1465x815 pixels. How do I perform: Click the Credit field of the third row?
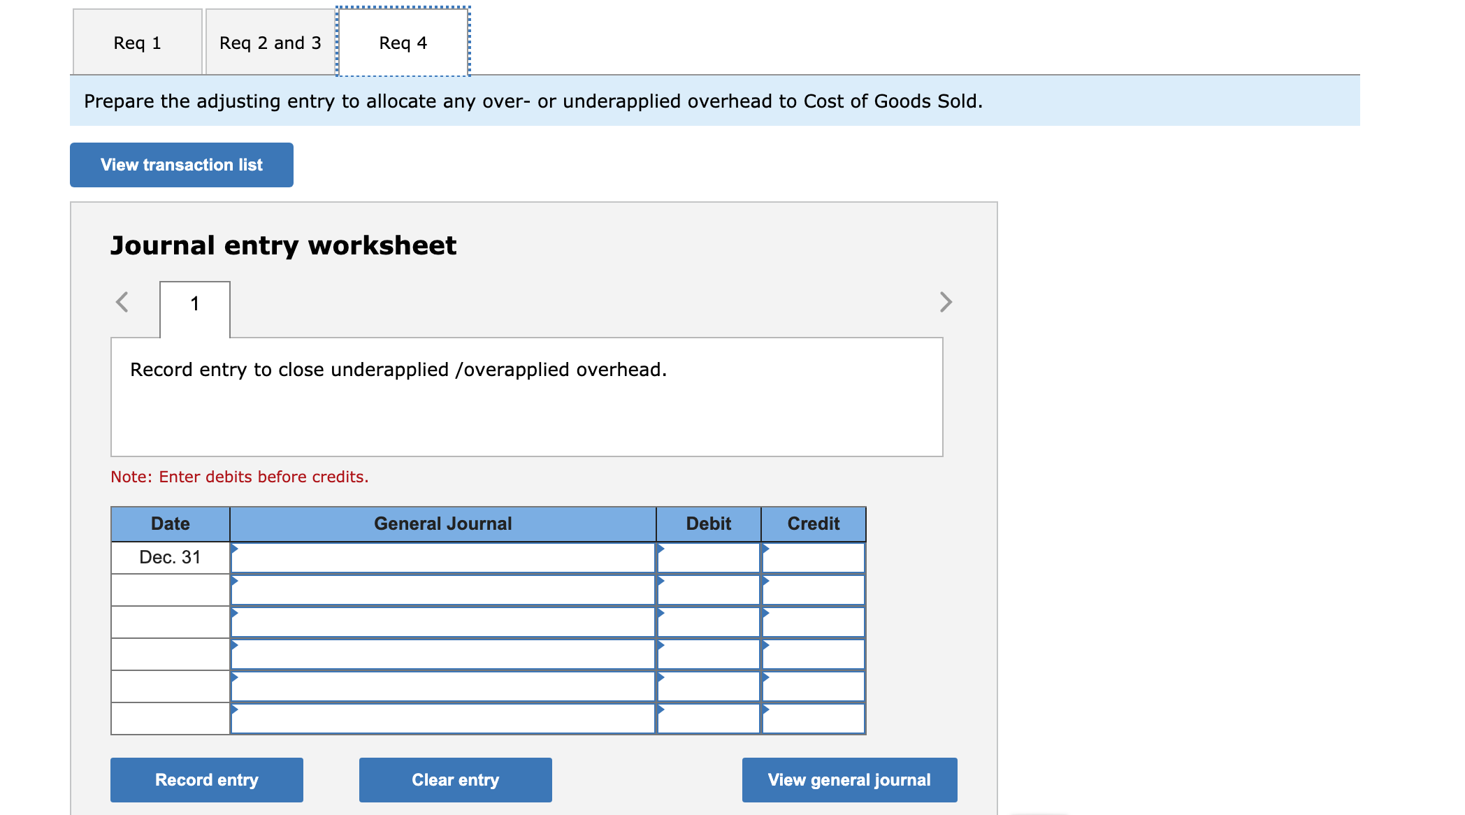click(x=813, y=621)
